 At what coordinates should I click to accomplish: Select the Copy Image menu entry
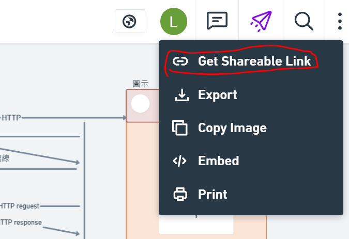coord(232,128)
